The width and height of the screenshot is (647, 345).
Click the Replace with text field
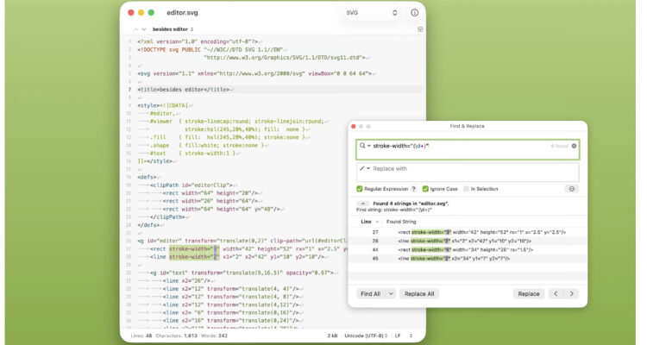[x=470, y=169]
